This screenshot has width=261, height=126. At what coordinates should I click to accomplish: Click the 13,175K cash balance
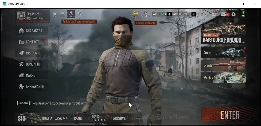click(160, 14)
